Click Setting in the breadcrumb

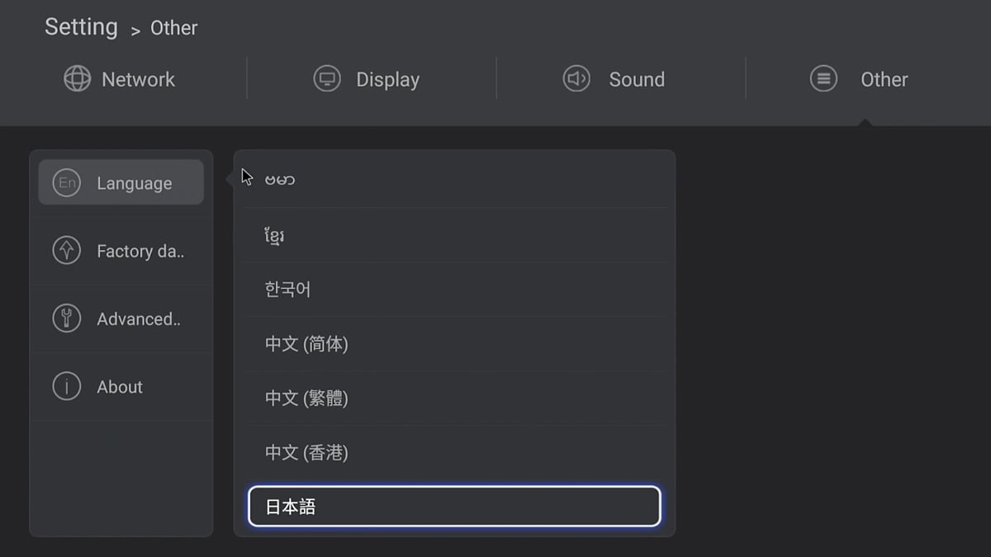81,27
